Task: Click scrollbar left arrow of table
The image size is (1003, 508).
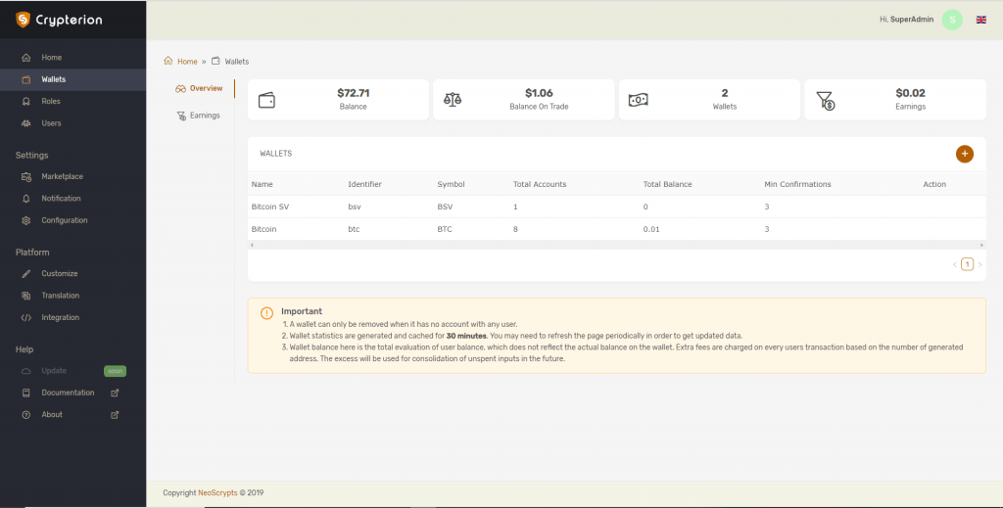Action: pos(252,246)
